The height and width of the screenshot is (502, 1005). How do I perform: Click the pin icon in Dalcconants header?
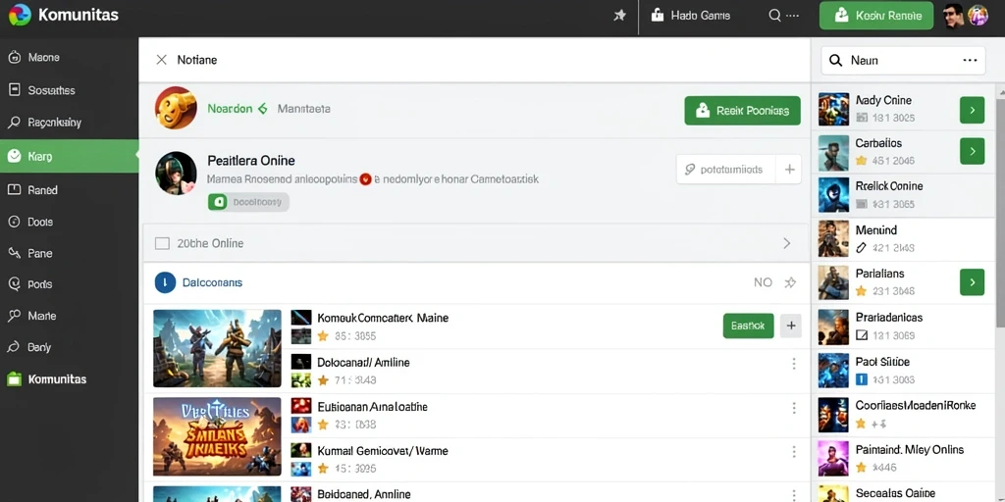(x=790, y=282)
